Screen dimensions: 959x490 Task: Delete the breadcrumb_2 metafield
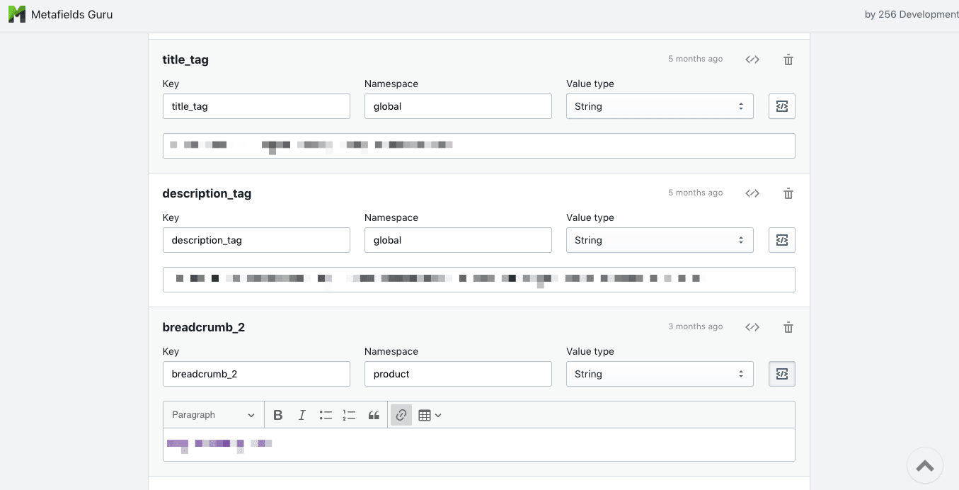(788, 327)
